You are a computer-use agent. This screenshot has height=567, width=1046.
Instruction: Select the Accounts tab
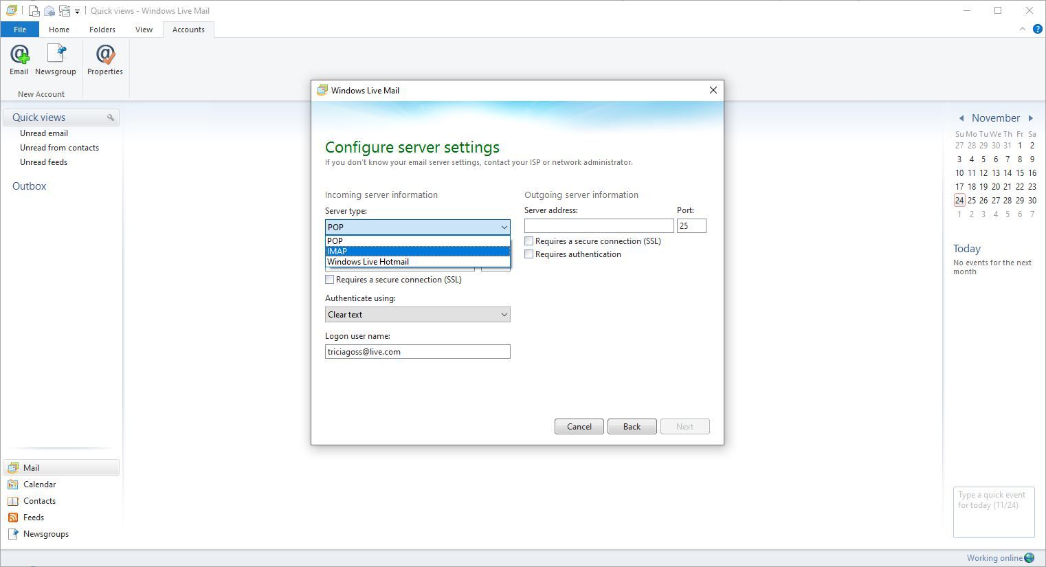pyautogui.click(x=188, y=30)
